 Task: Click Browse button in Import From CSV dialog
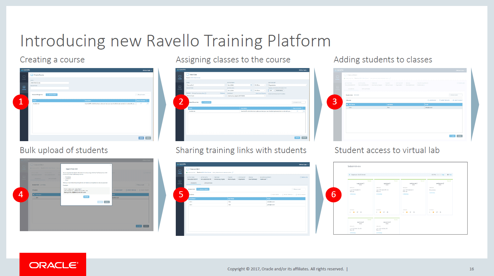pyautogui.click(x=86, y=197)
